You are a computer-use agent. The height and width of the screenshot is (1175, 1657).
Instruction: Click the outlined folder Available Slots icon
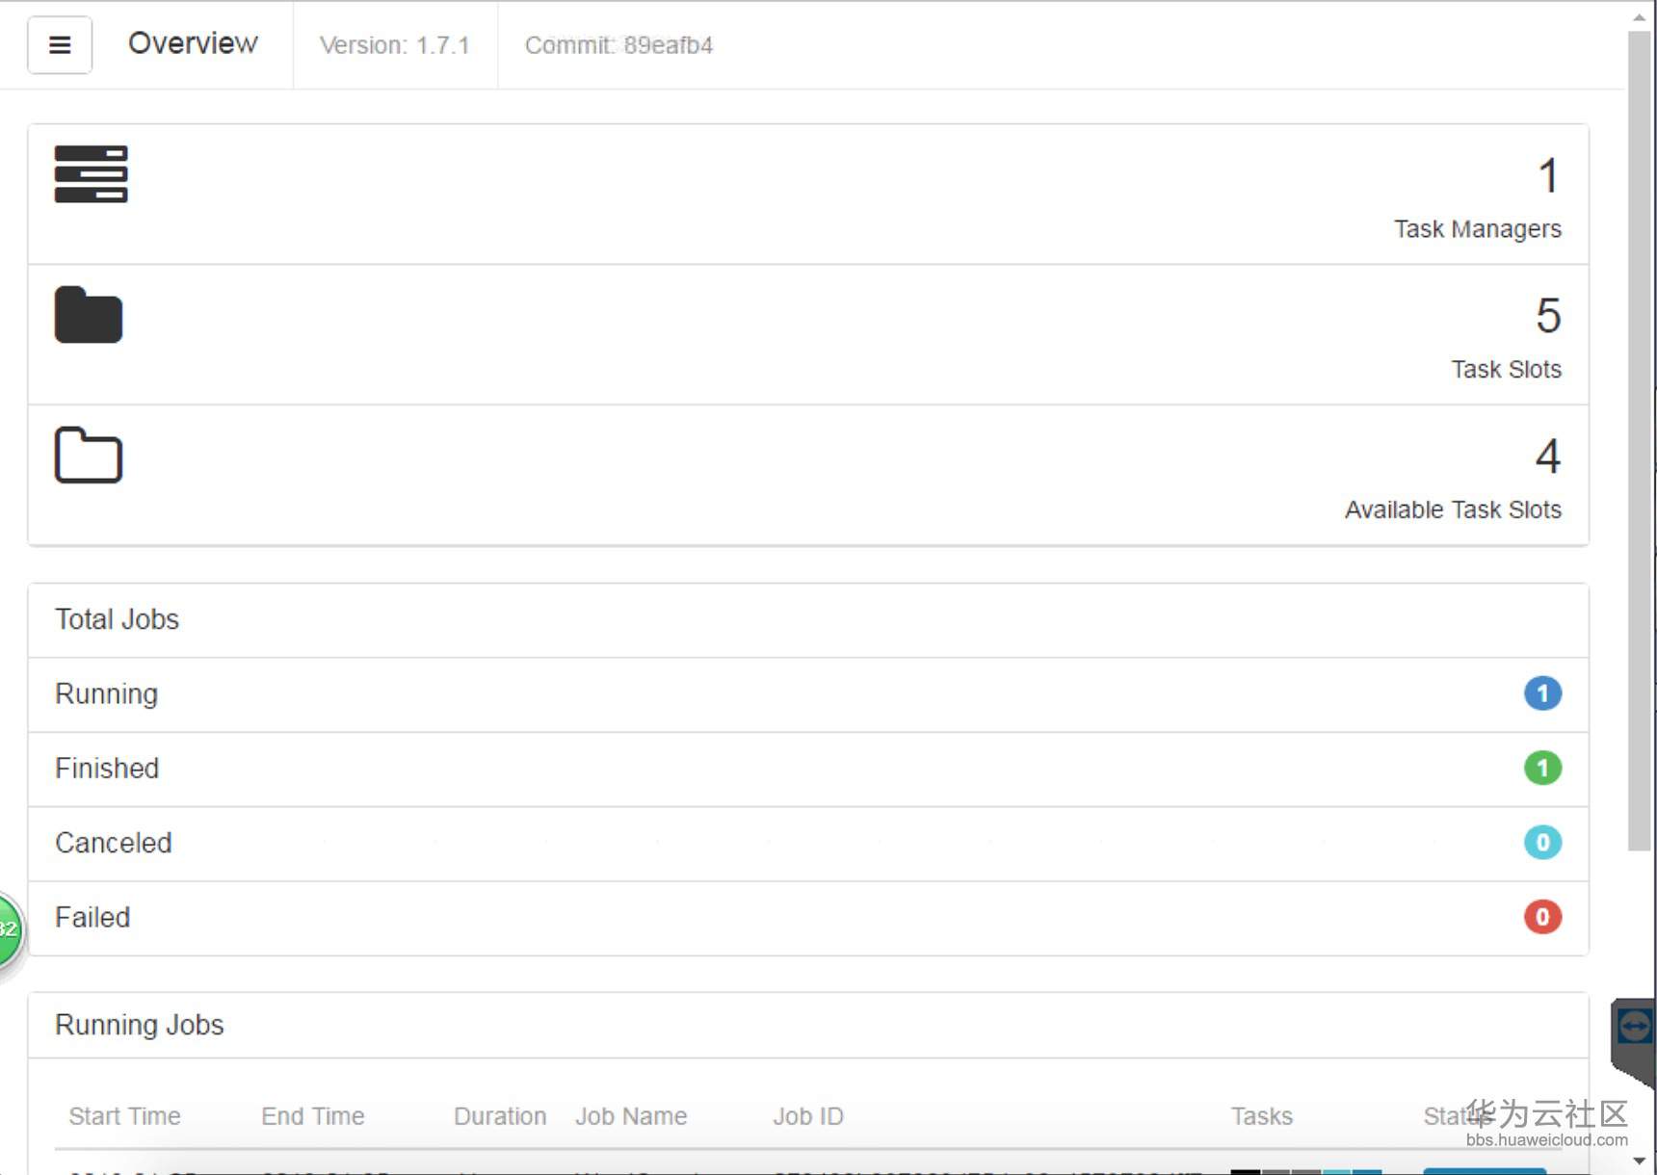pos(89,455)
